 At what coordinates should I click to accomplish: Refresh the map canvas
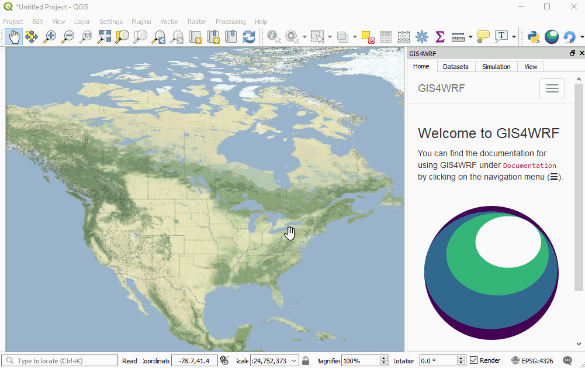coord(249,37)
